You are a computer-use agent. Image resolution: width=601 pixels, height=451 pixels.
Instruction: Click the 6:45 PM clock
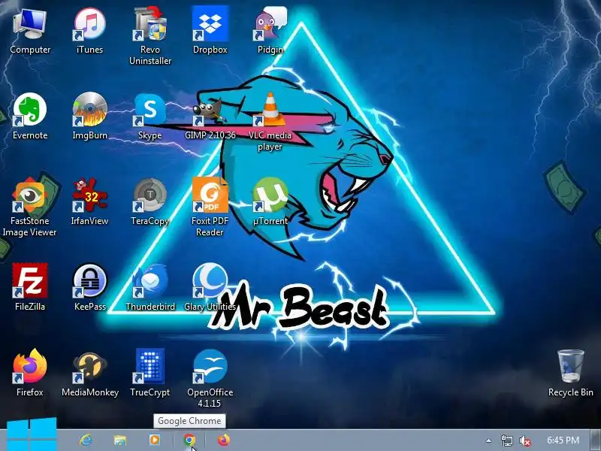tap(563, 440)
